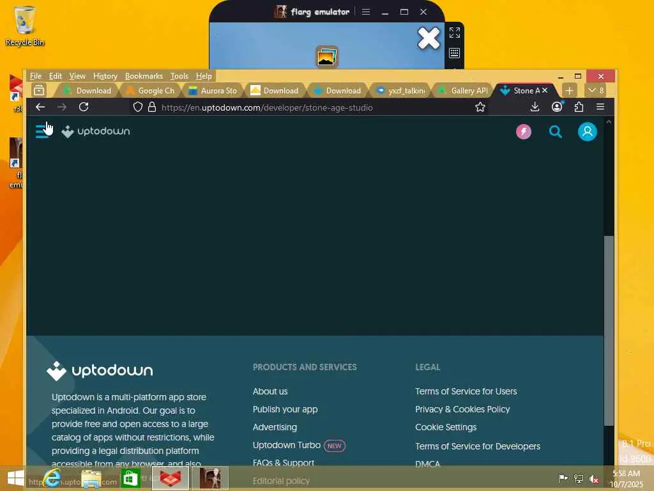Open a new tab with the plus button

coord(569,90)
